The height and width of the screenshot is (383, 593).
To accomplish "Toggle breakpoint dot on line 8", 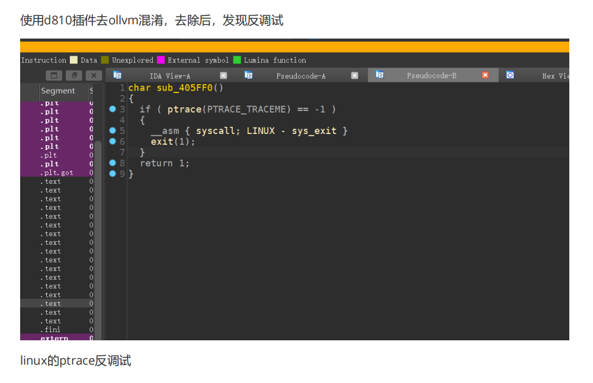I will (x=113, y=162).
